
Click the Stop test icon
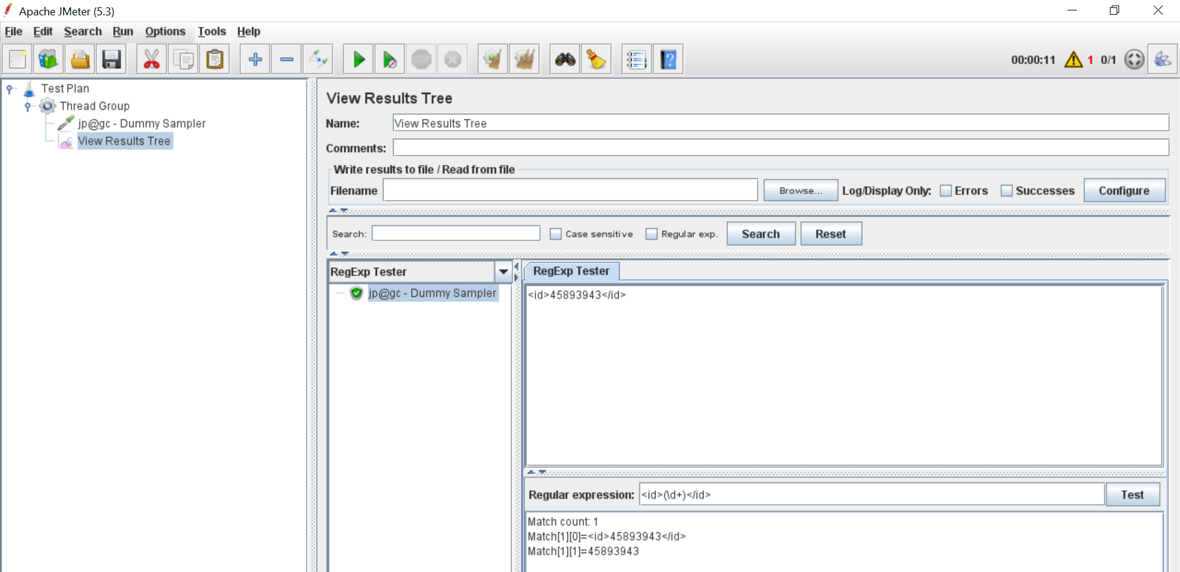pos(421,60)
